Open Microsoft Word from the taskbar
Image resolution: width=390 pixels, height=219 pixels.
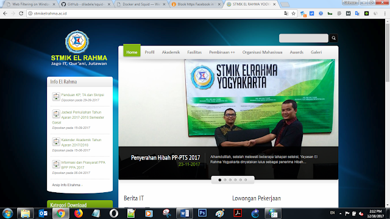pyautogui.click(x=184, y=214)
